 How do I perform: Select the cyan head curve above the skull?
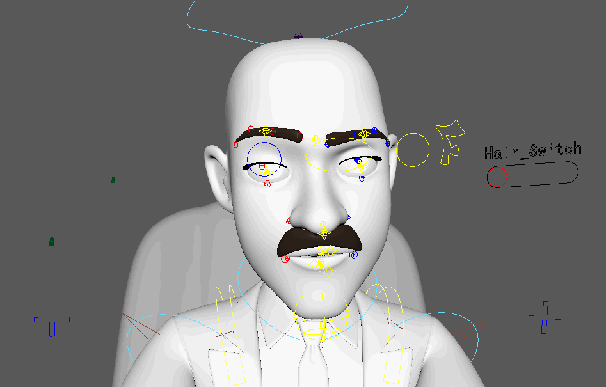click(x=298, y=21)
